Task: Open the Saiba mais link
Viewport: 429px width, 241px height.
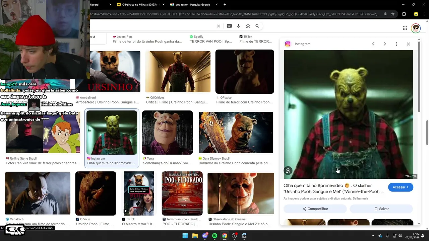Action: pyautogui.click(x=360, y=198)
